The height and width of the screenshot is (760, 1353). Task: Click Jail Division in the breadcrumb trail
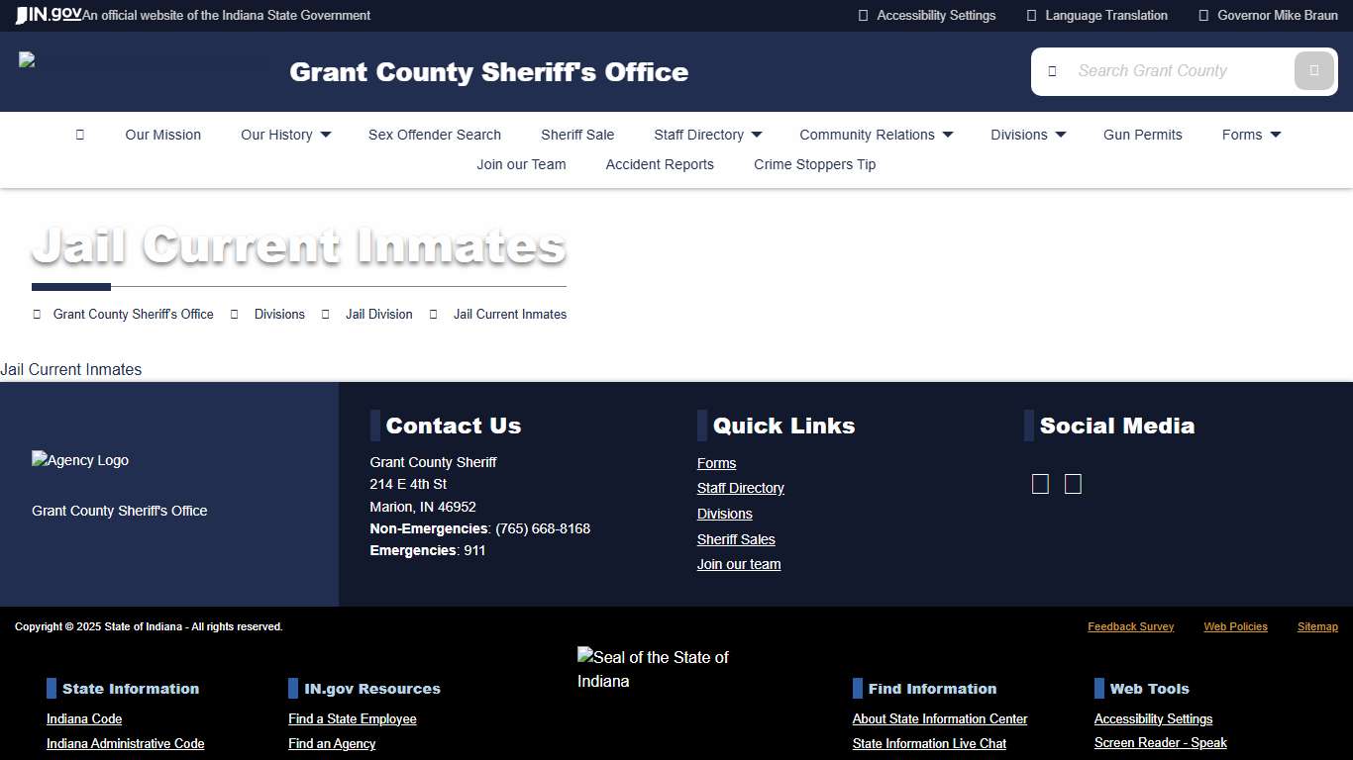pyautogui.click(x=378, y=314)
